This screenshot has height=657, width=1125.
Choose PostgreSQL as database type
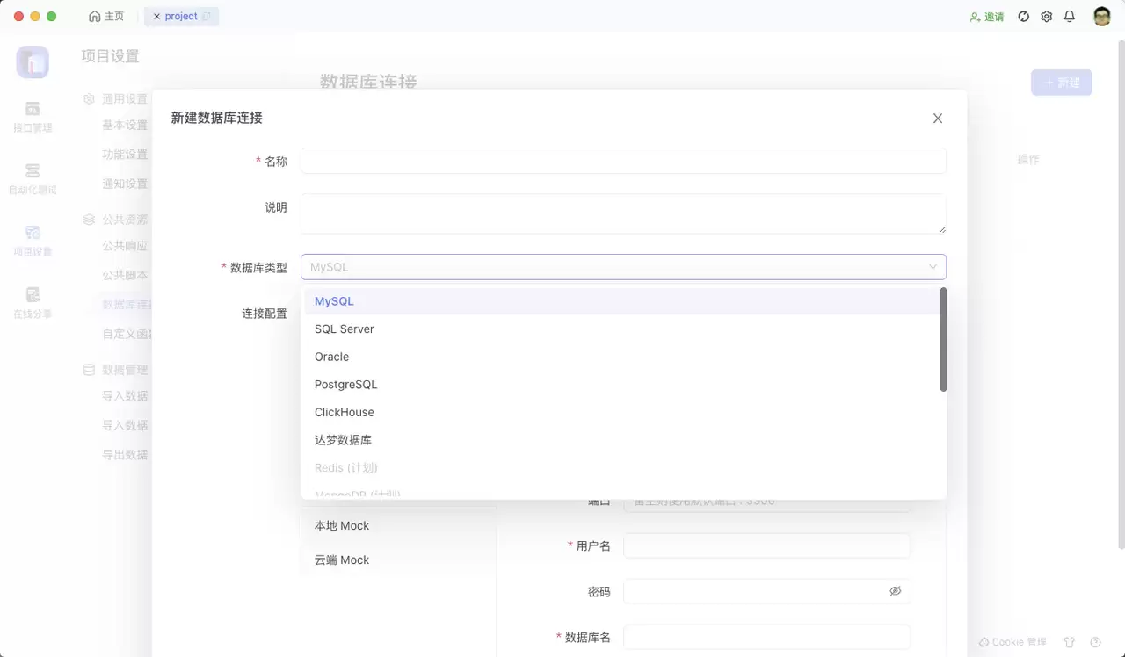click(622, 385)
